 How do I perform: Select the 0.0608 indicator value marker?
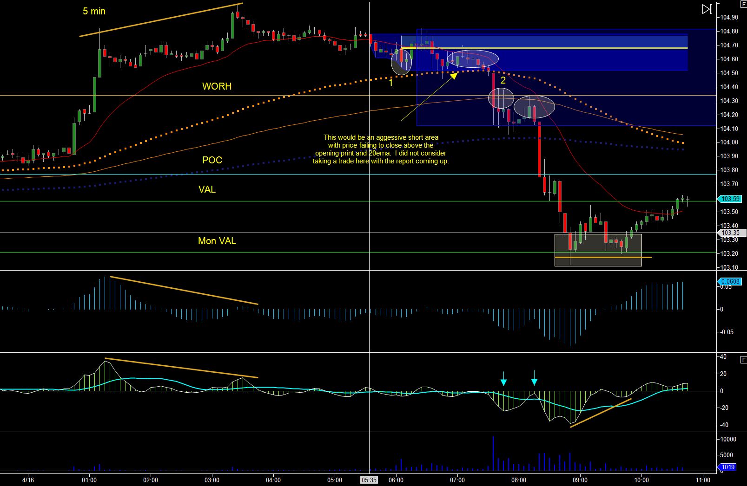point(730,281)
